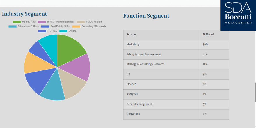
Task: Toggle the Real Estate / Infra legend item
Action: point(56,26)
